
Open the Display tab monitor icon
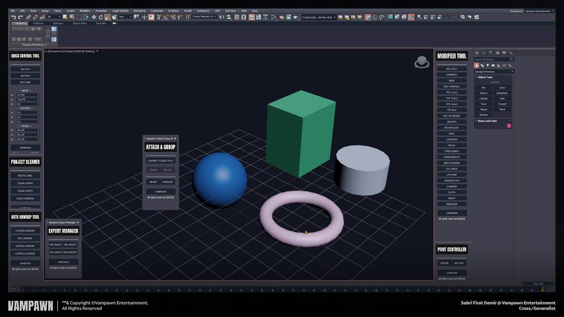tap(504, 53)
